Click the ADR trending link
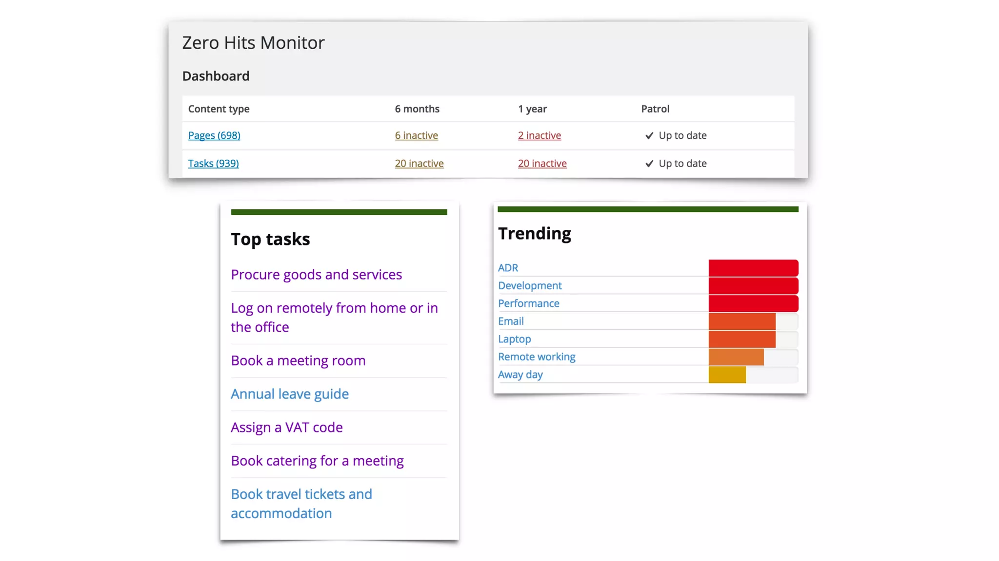Screen dimensions: 999x561 [508, 268]
